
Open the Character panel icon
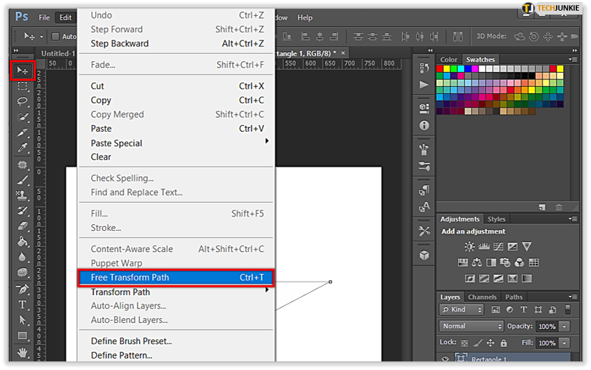tap(424, 207)
